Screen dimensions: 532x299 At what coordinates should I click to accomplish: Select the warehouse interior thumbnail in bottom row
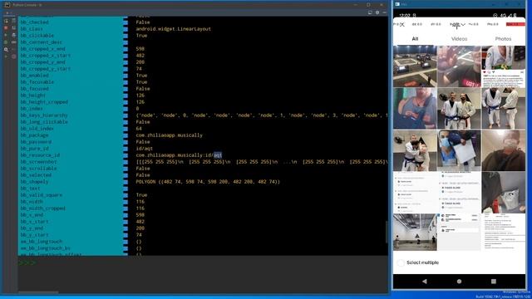coord(415,233)
